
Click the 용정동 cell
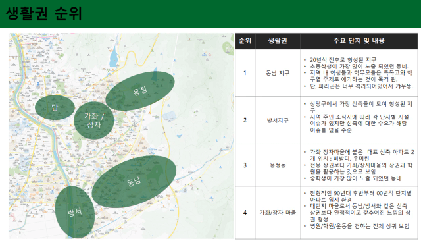tap(278, 165)
